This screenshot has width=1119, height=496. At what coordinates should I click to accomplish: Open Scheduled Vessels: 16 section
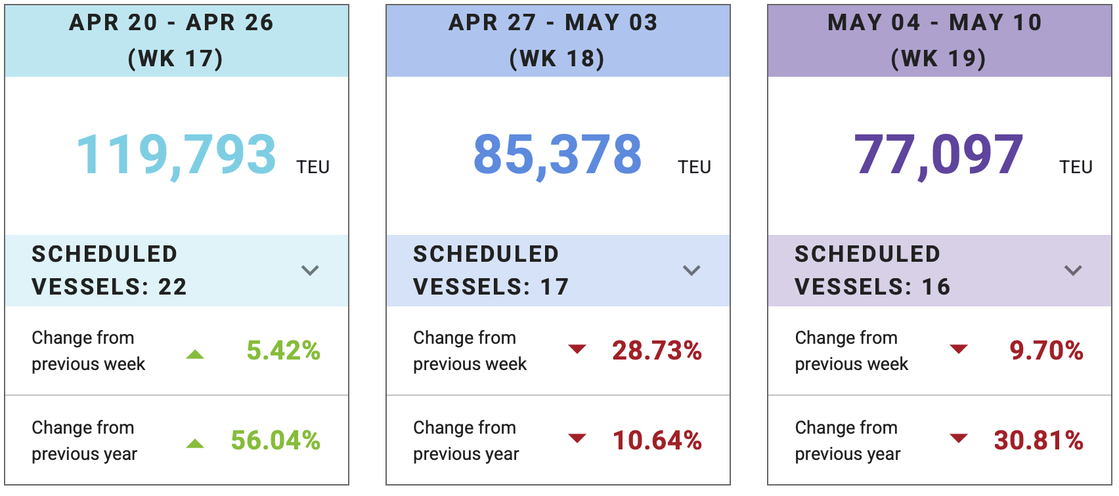[872, 270]
